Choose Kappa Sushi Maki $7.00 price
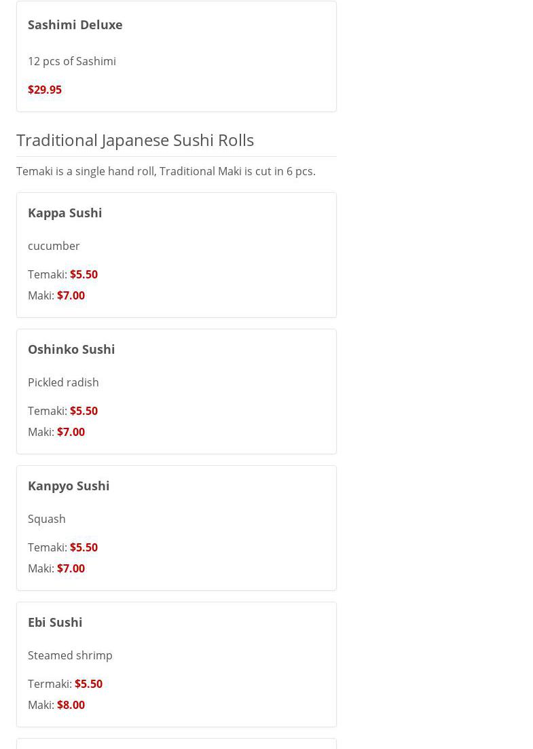Screen dimensions: 533x749 (x=71, y=295)
